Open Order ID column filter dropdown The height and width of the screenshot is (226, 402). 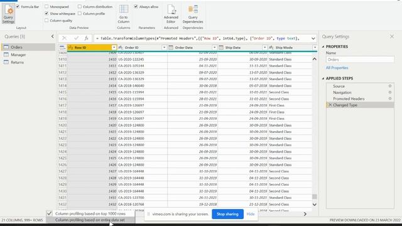click(164, 48)
